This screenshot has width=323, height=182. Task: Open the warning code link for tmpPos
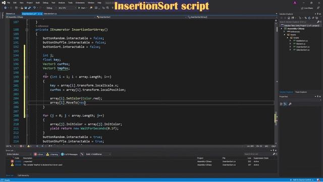[18, 165]
